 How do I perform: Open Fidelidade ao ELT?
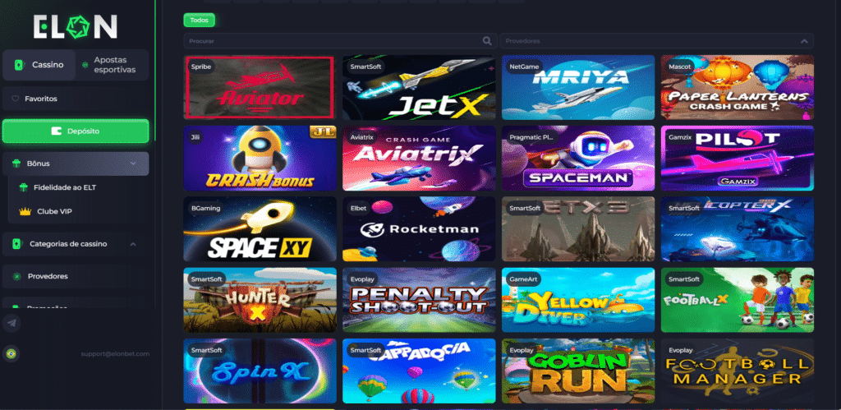coord(65,187)
